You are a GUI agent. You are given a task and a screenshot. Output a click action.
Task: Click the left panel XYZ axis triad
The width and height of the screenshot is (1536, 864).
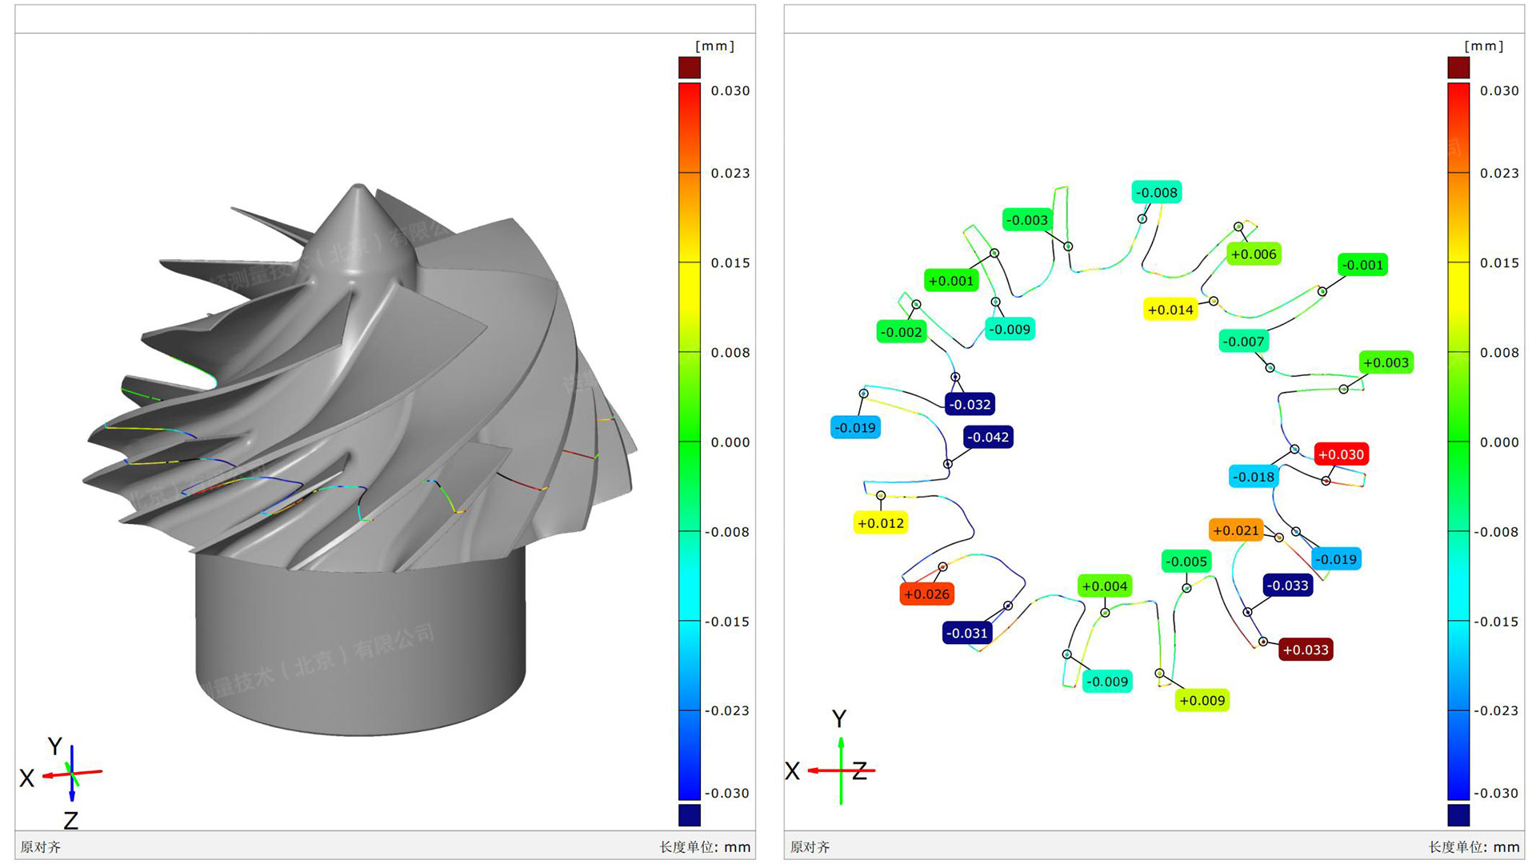click(x=70, y=774)
